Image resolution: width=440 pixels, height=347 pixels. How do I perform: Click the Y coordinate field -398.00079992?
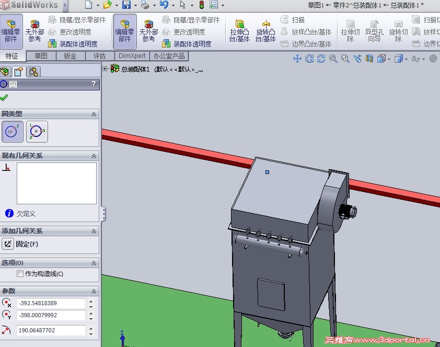tap(51, 315)
